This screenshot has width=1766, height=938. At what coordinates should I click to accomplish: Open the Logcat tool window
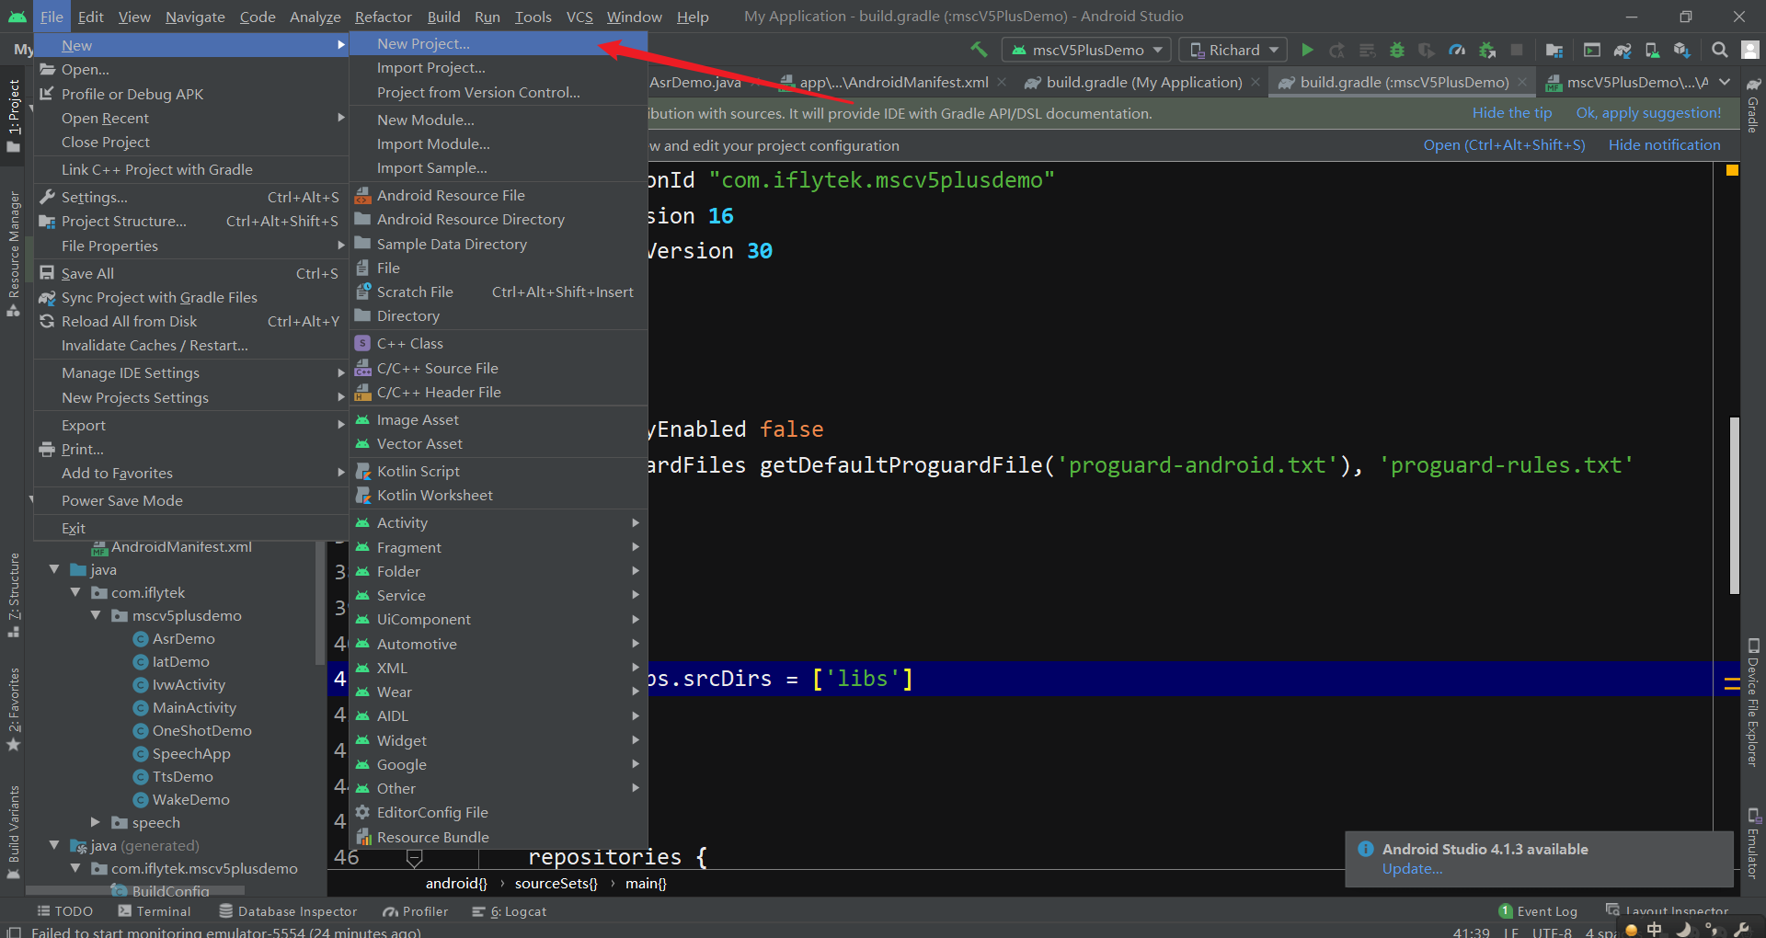510,911
